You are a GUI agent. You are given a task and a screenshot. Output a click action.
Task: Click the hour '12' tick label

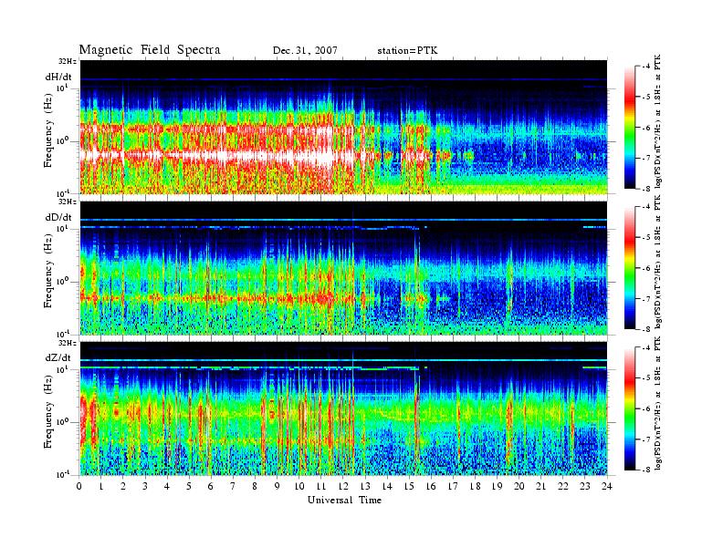click(x=343, y=486)
